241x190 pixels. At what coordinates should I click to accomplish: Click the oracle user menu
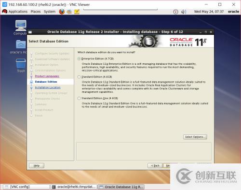233,12
